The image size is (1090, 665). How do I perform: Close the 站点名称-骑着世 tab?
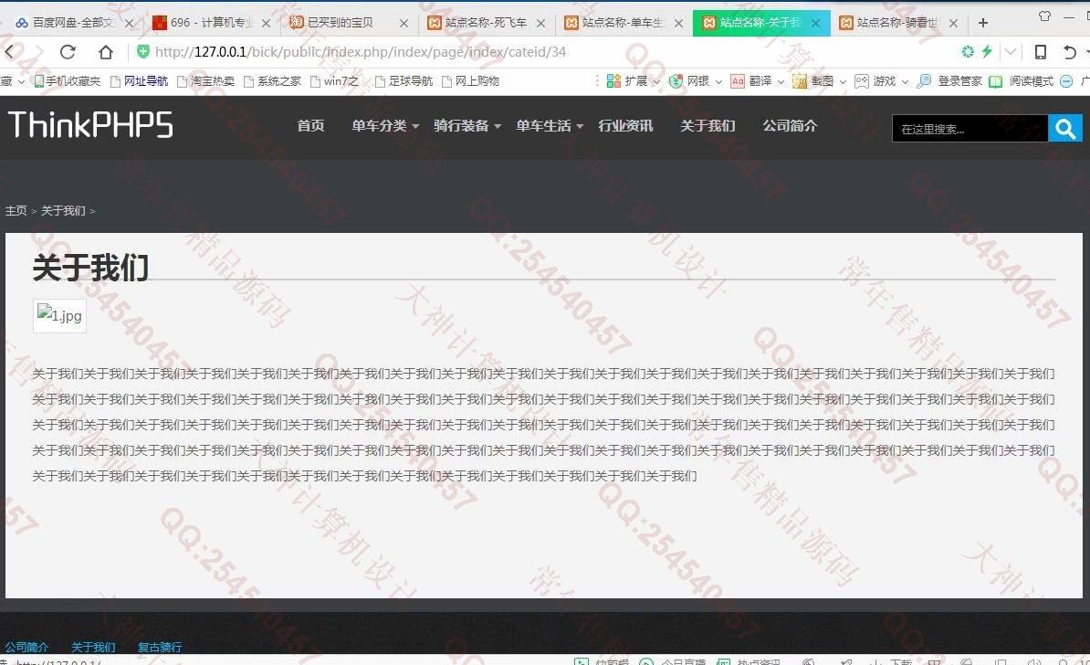coord(953,23)
